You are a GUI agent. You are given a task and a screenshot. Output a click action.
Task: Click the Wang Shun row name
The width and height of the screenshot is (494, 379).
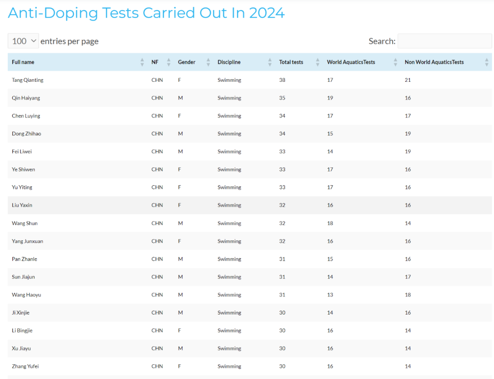[x=25, y=223]
